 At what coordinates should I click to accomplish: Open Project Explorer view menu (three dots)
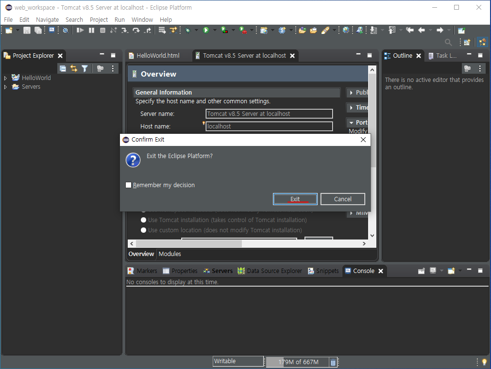[113, 68]
